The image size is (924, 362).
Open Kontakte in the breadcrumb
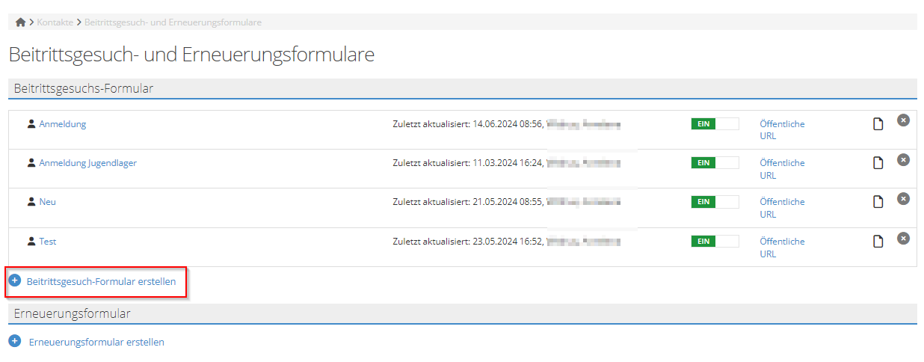(55, 22)
